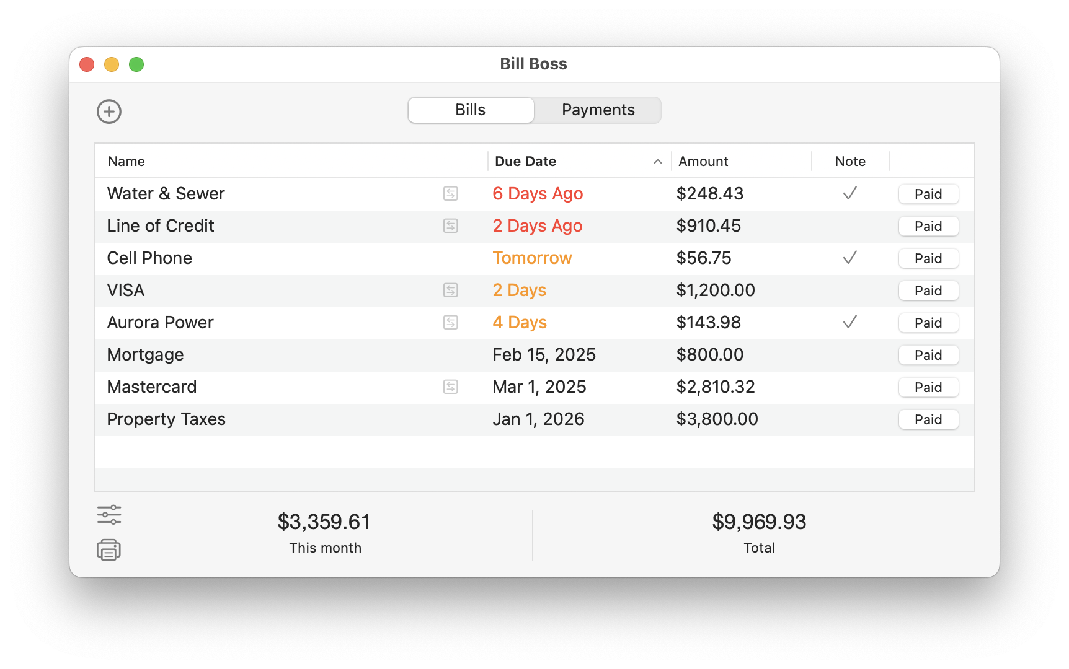Open filter options with the sliders icon
The width and height of the screenshot is (1069, 669).
pyautogui.click(x=109, y=515)
